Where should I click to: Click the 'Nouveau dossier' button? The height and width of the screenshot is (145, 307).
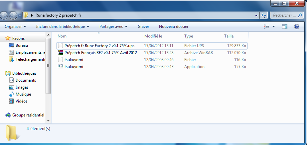174,27
